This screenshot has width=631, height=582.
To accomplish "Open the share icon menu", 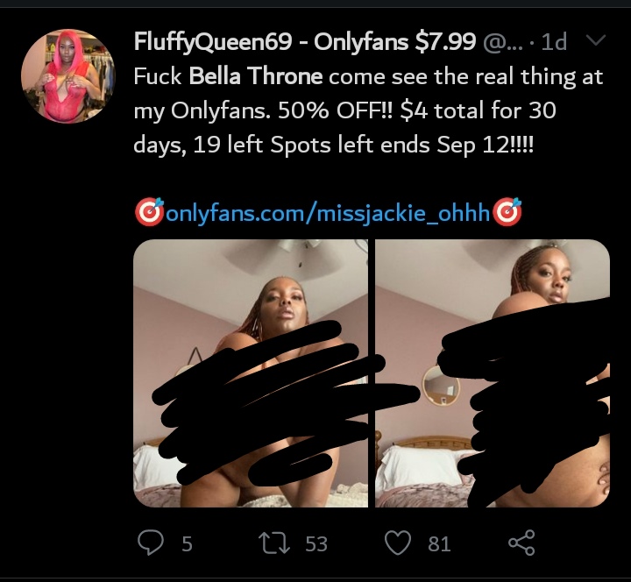I will tap(521, 543).
